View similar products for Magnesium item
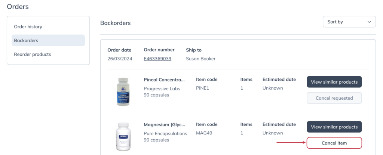The image size is (383, 155). point(334,127)
